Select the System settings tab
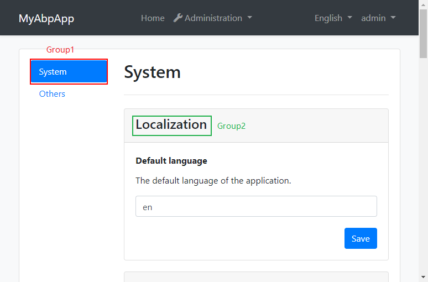The height and width of the screenshot is (282, 428). click(69, 71)
